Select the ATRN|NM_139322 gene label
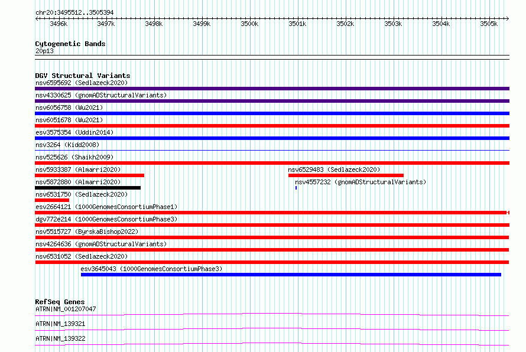This screenshot has width=526, height=352. coord(60,338)
